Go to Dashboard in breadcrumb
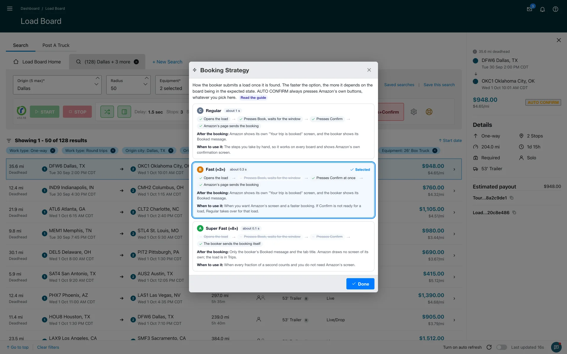Screen dimensions: 567x354 tap(30, 9)
